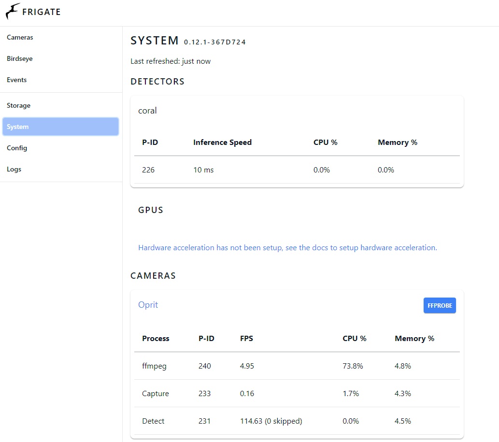Click the ffmpeg process row

coord(154,366)
